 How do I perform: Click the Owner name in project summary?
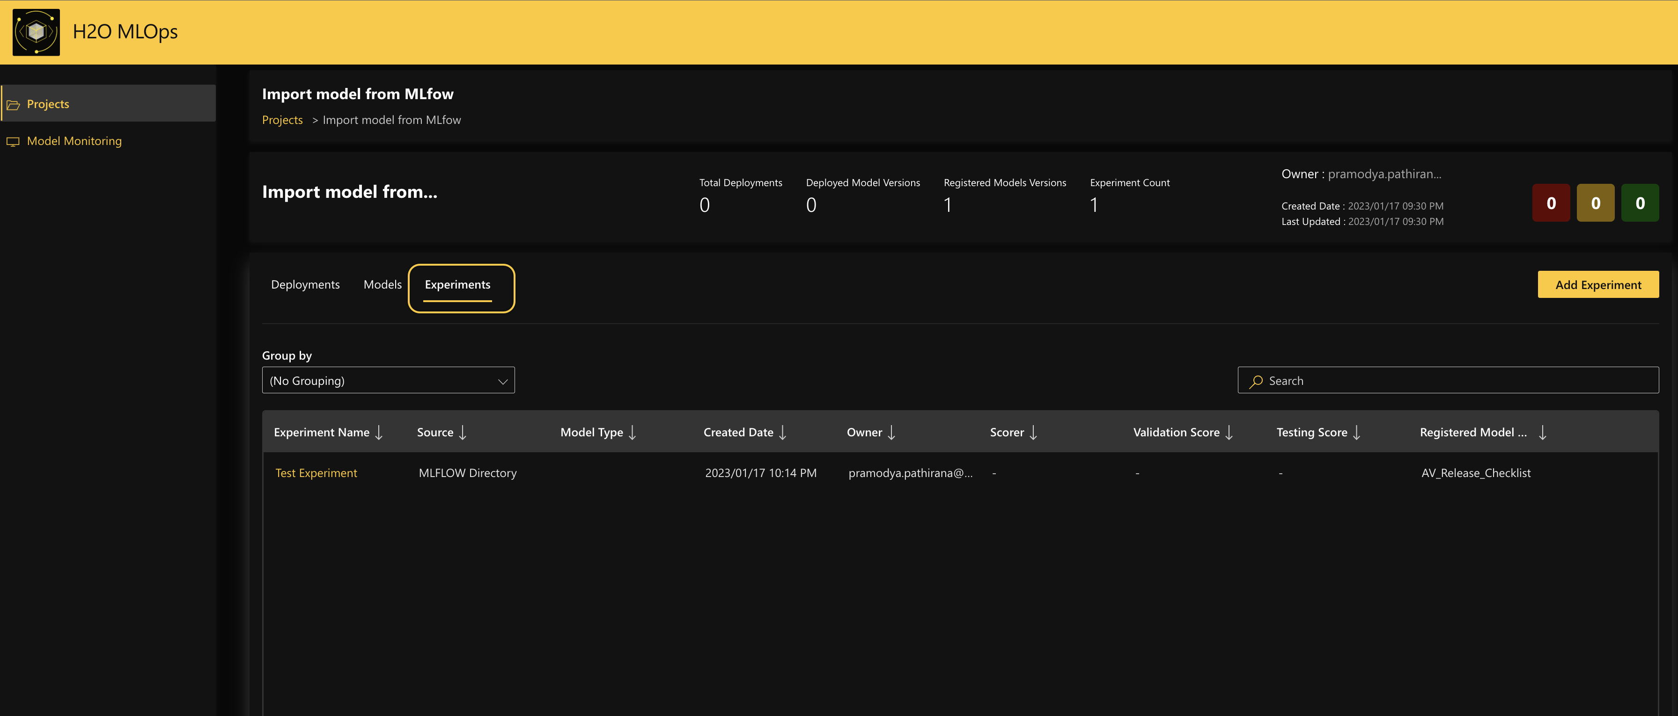tap(1384, 174)
